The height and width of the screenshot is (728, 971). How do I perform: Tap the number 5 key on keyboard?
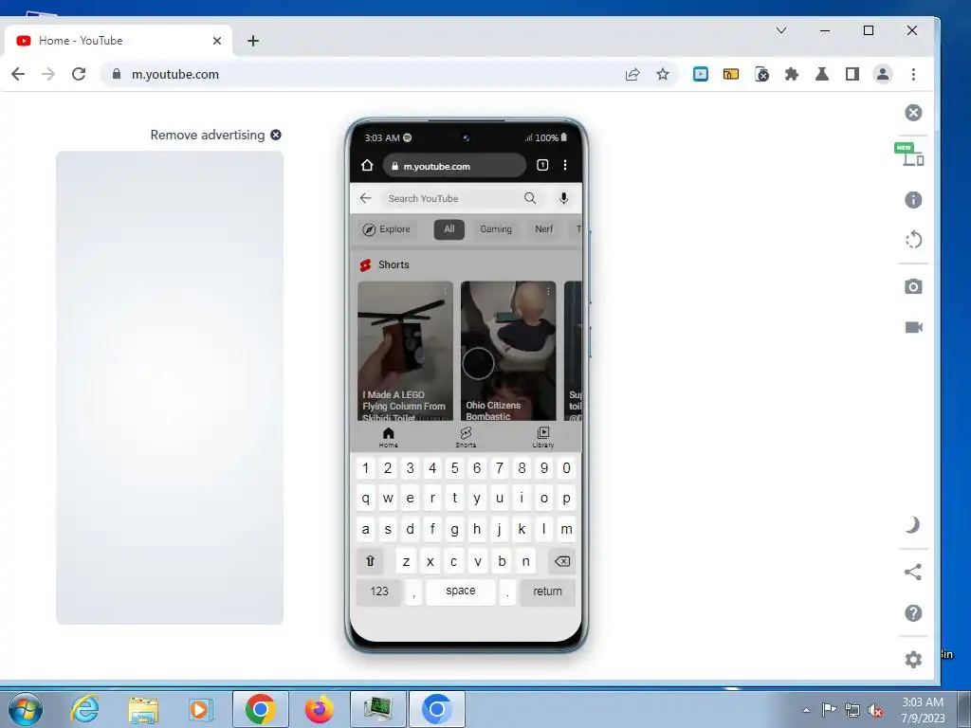pyautogui.click(x=454, y=468)
